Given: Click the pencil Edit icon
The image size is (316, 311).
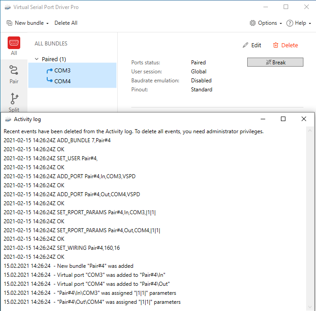Looking at the screenshot, I should click(x=245, y=45).
